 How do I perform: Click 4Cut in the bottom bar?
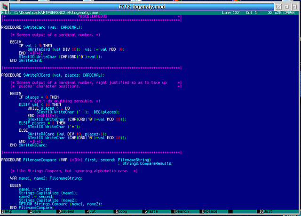(91, 211)
